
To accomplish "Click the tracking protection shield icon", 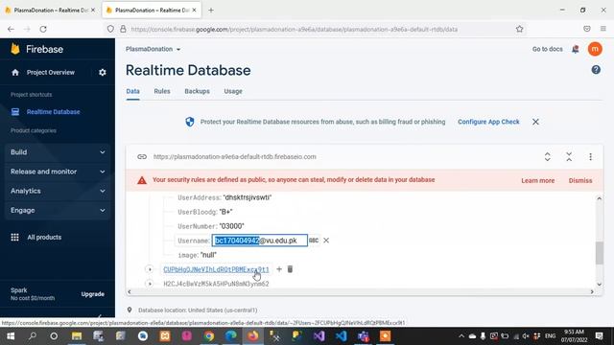I will click(110, 29).
